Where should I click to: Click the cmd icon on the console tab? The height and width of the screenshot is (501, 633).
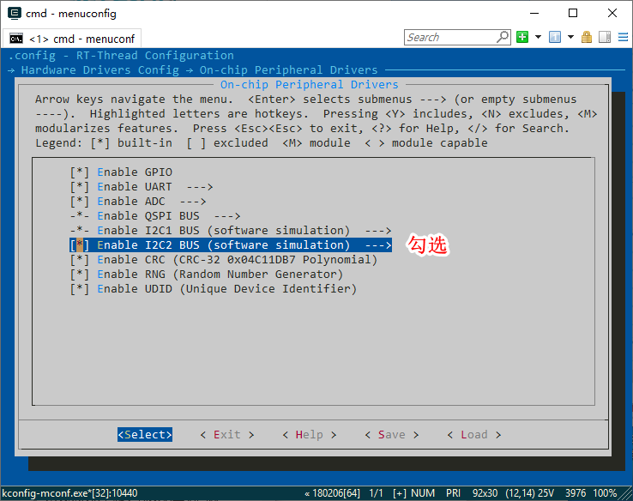(15, 39)
